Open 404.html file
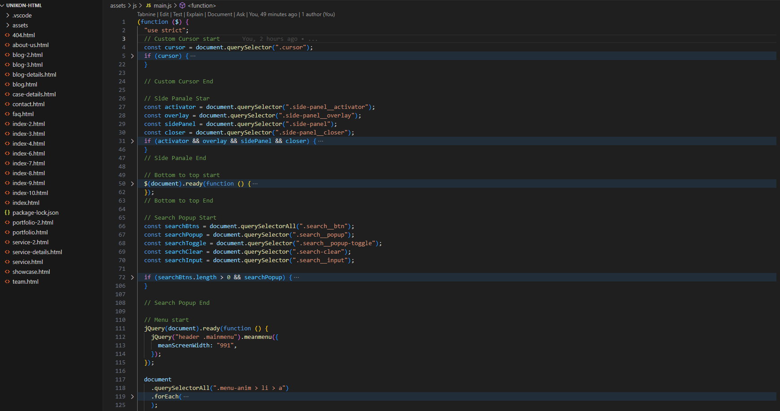The image size is (780, 411). click(24, 35)
